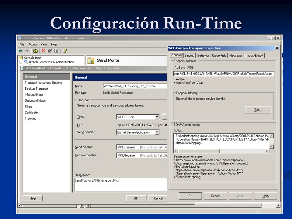Click the Up One Level folder icon
292x219 pixels.
tap(35, 51)
